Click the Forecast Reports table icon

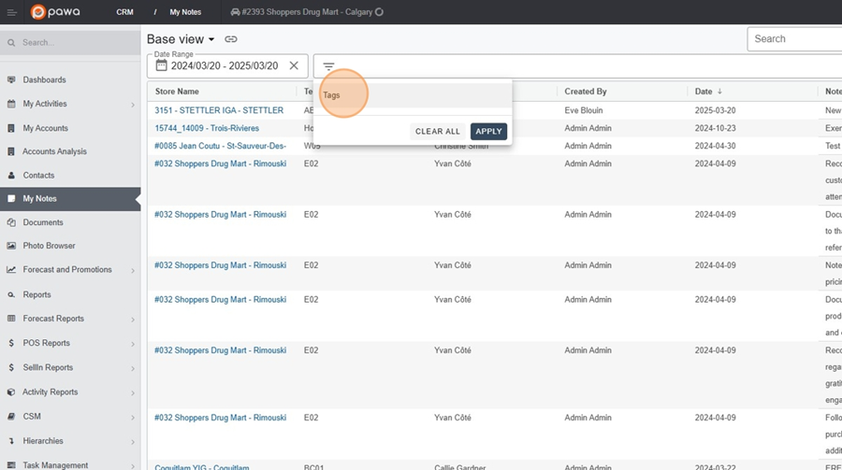tap(11, 319)
